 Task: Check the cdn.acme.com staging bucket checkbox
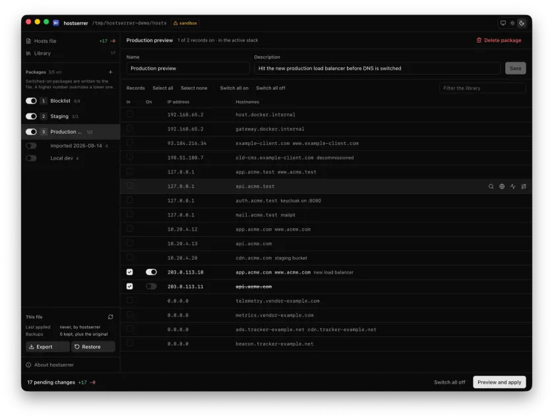130,257
